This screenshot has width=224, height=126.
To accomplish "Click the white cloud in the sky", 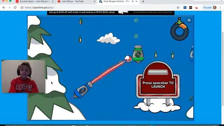I will pos(108,38).
